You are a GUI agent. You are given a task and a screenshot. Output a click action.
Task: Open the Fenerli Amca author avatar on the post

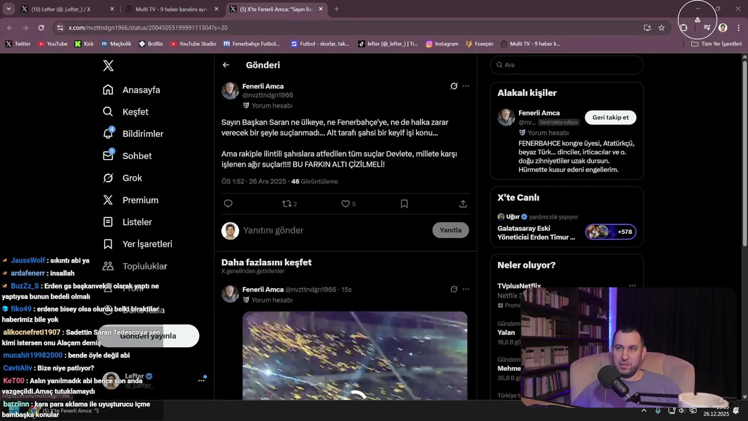230,91
